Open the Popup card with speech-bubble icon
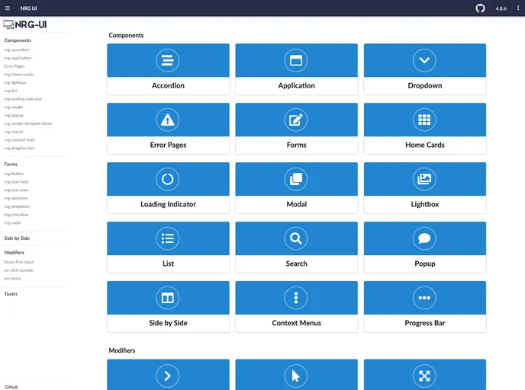 [x=425, y=248]
